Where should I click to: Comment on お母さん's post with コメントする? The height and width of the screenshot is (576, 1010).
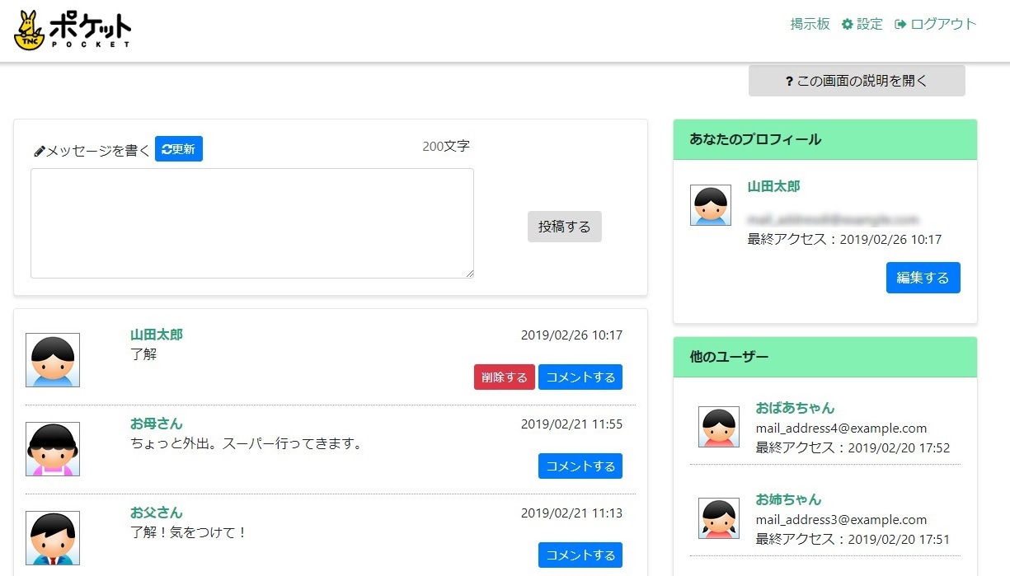[x=580, y=466]
